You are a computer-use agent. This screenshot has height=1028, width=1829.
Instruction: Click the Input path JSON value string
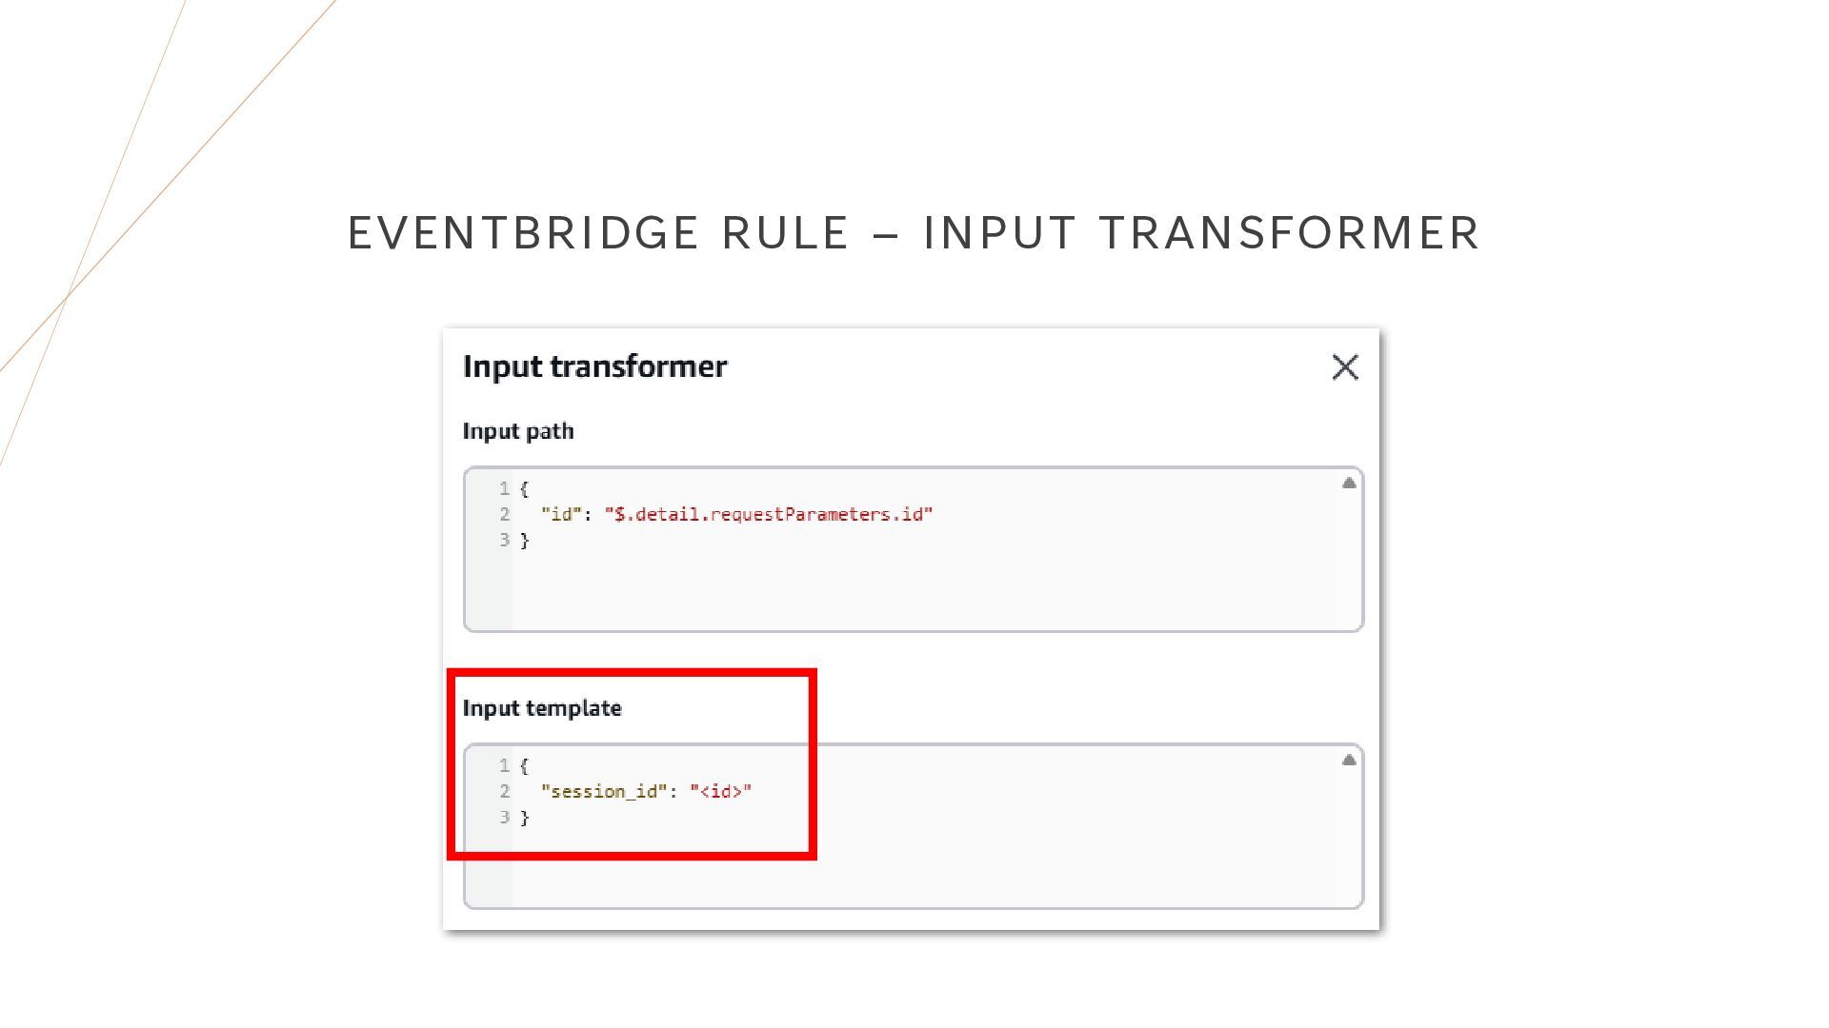[769, 515]
